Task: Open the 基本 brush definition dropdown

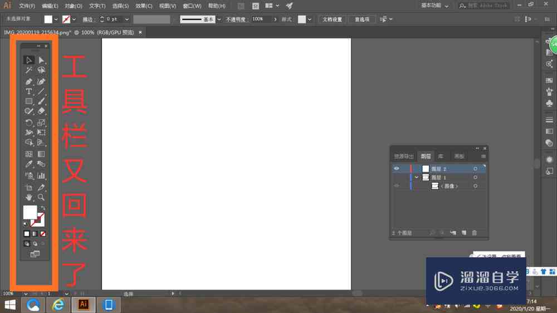Action: click(x=219, y=19)
